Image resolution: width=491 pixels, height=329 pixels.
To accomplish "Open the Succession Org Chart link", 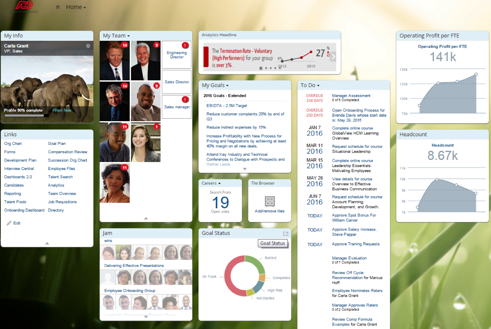I will (x=68, y=161).
